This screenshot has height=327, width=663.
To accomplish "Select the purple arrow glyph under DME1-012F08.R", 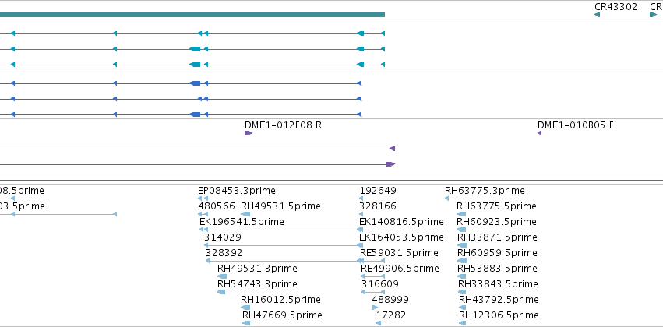I will coord(249,133).
